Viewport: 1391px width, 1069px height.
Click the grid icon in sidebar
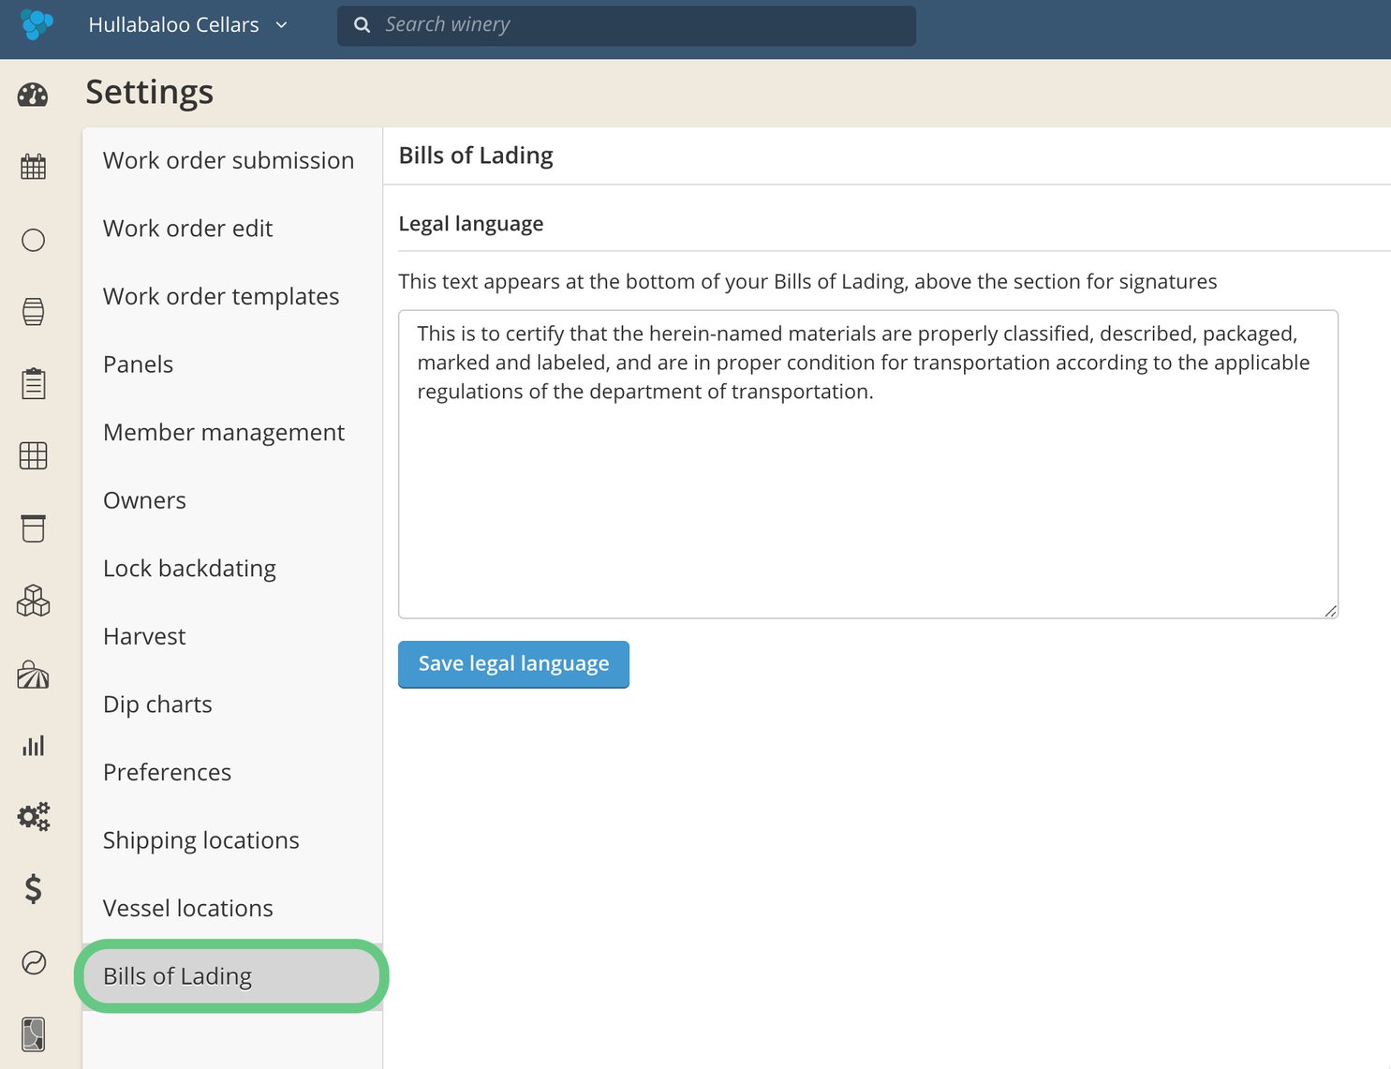[34, 456]
